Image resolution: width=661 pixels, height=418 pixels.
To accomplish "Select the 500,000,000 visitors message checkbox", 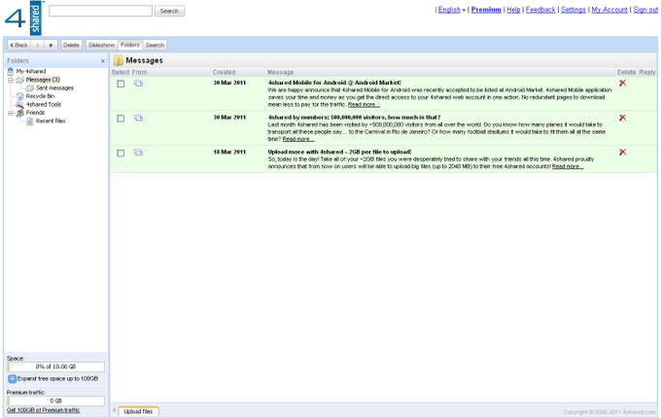I will pyautogui.click(x=121, y=119).
